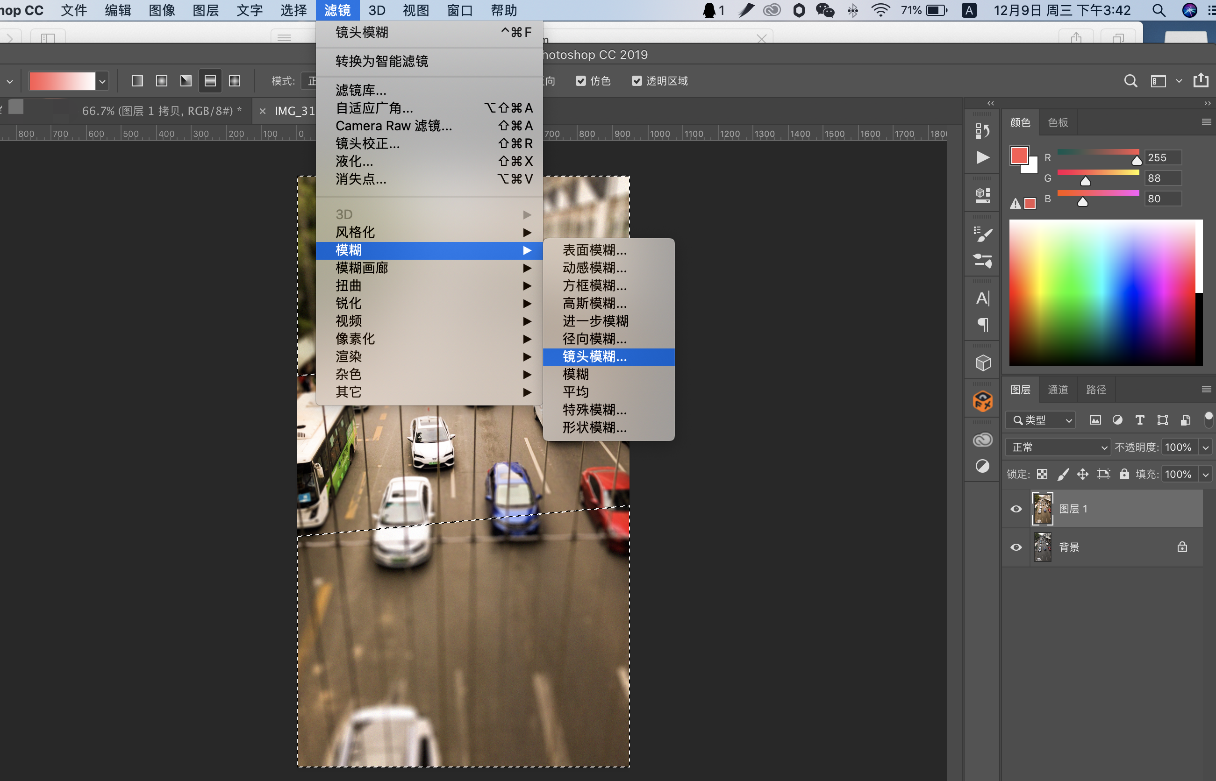
Task: Switch to the 通道 channels tab
Action: (x=1058, y=390)
